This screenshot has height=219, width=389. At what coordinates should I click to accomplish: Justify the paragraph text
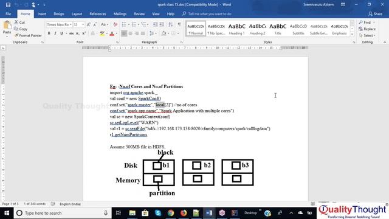143,33
